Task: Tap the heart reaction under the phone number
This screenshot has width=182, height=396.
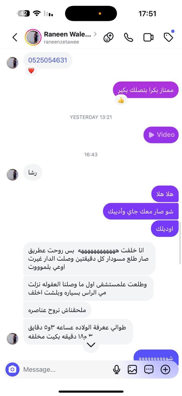Action: click(x=31, y=71)
